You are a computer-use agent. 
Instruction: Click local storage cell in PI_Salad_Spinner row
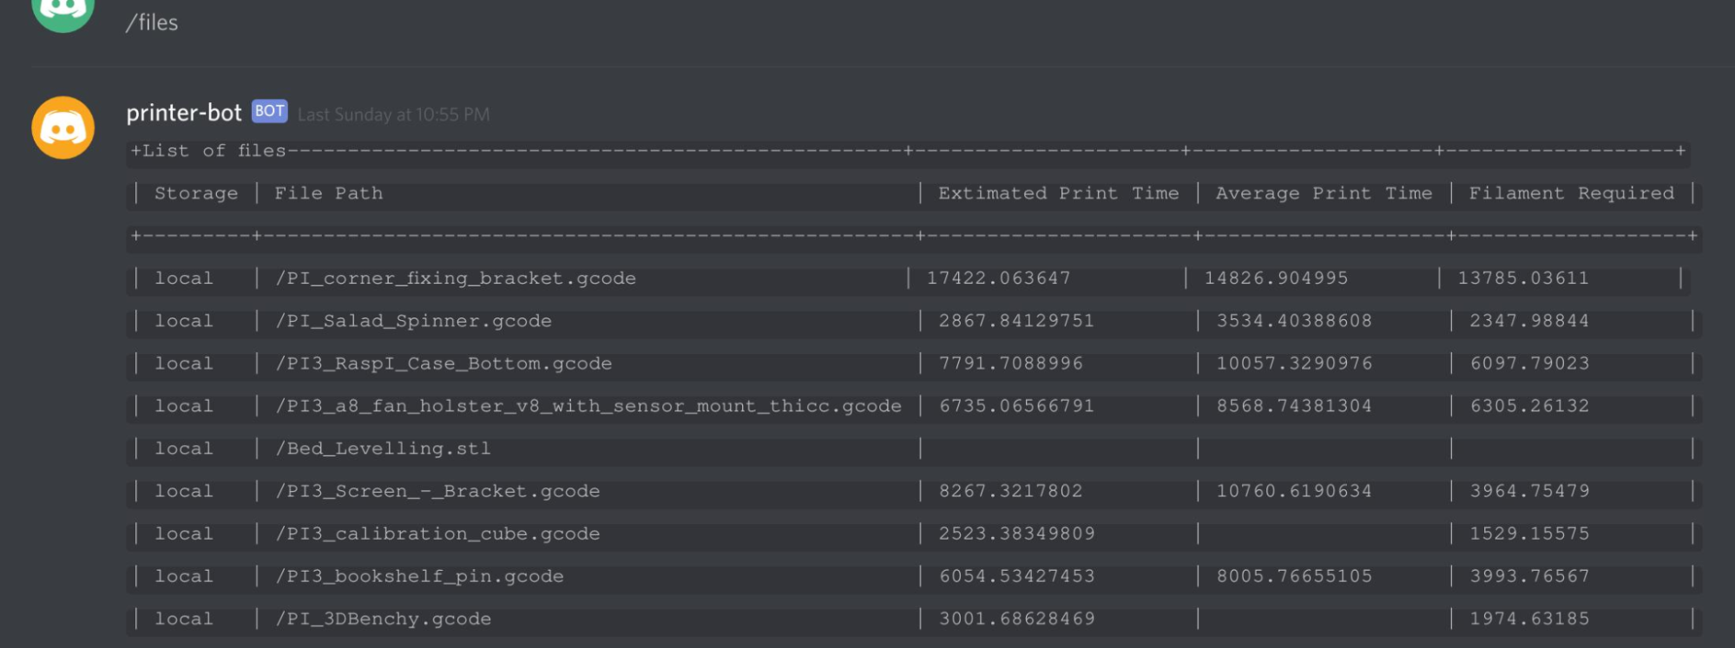point(184,321)
